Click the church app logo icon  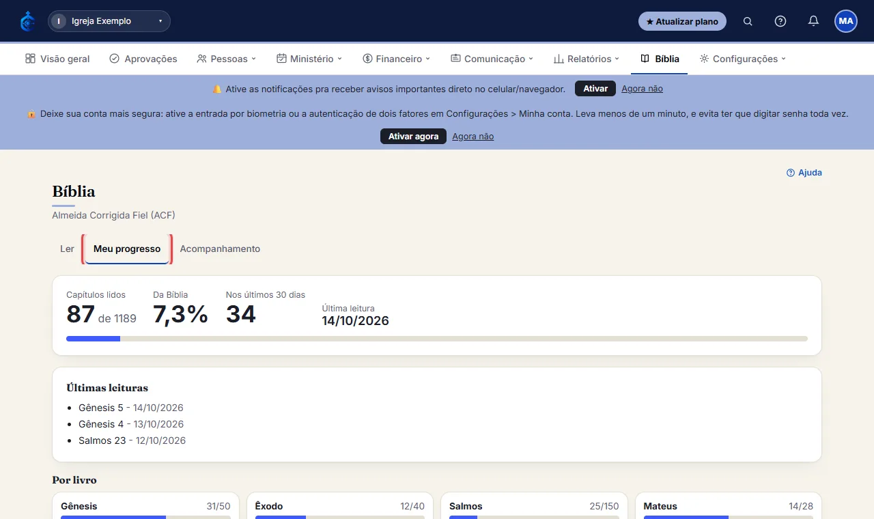(27, 21)
